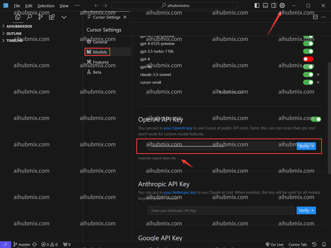Toggle the gpt-4-0125-preview model switch
The height and width of the screenshot is (248, 331).
(x=308, y=43)
